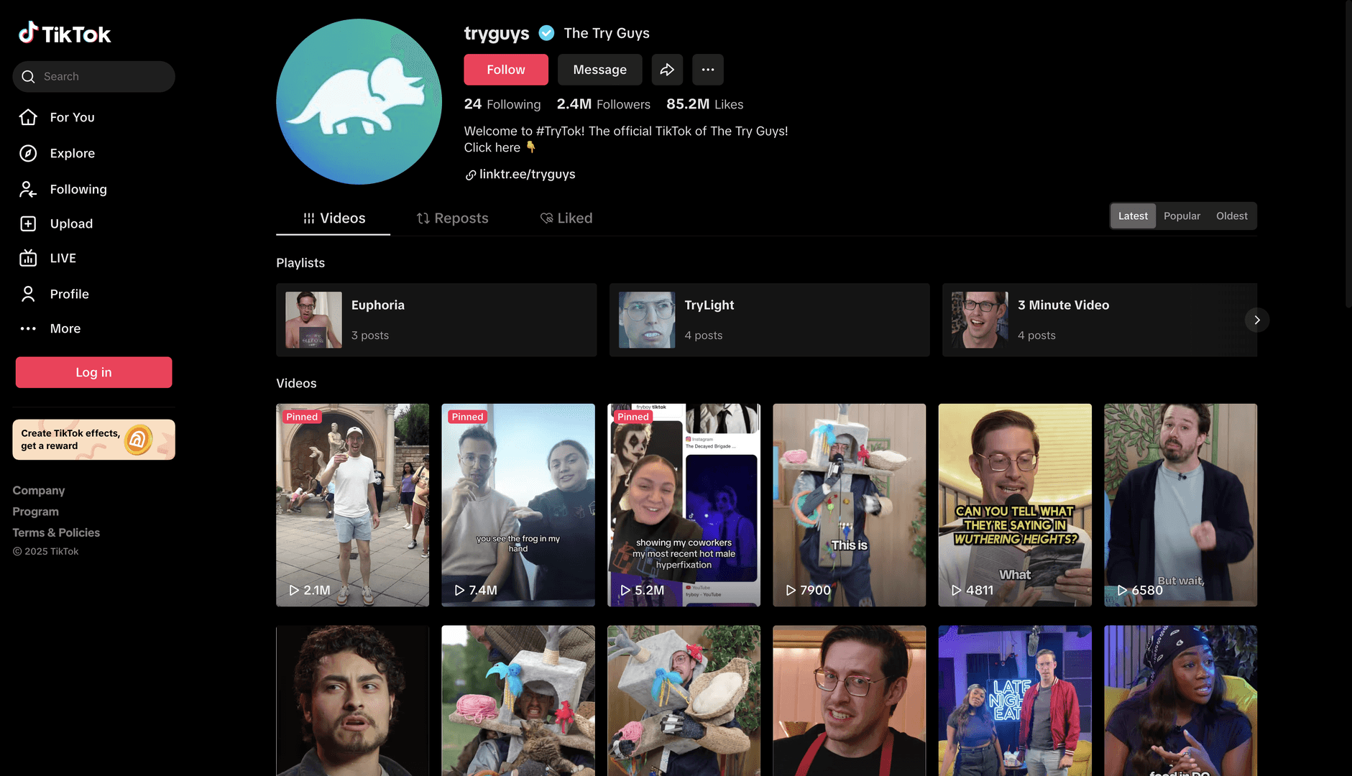Image resolution: width=1352 pixels, height=776 pixels.
Task: Sort videos by Oldest
Action: tap(1231, 216)
